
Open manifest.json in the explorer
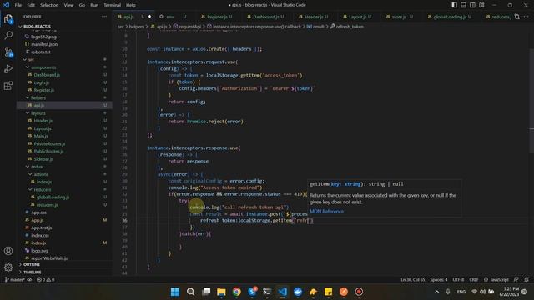point(65,44)
